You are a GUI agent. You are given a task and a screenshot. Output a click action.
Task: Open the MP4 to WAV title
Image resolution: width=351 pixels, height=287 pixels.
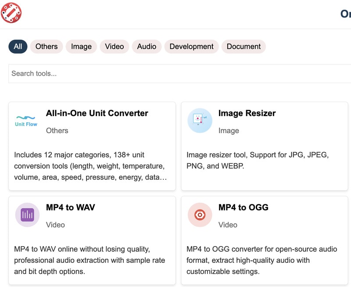click(71, 207)
